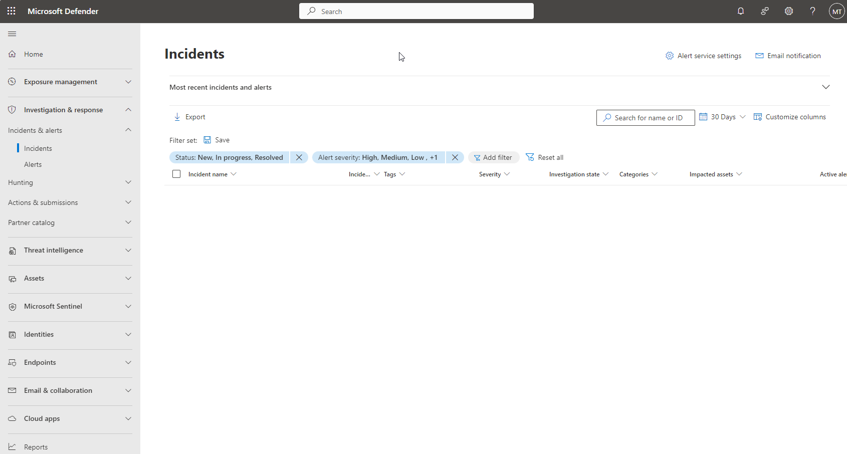This screenshot has width=847, height=454.
Task: Open the community people icon in header
Action: click(x=765, y=11)
